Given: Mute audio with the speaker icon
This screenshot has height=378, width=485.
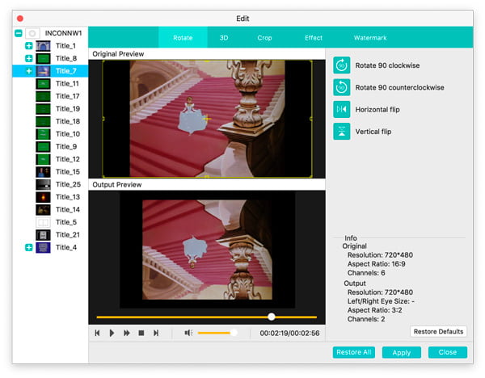Looking at the screenshot, I should tap(188, 333).
